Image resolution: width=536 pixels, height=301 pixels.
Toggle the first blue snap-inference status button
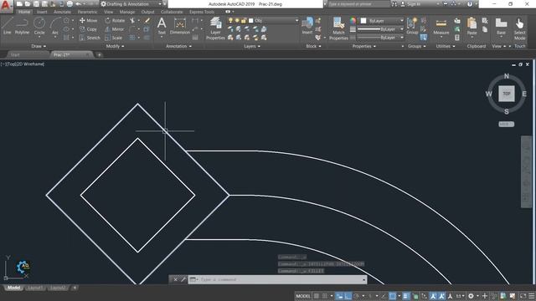click(x=339, y=296)
